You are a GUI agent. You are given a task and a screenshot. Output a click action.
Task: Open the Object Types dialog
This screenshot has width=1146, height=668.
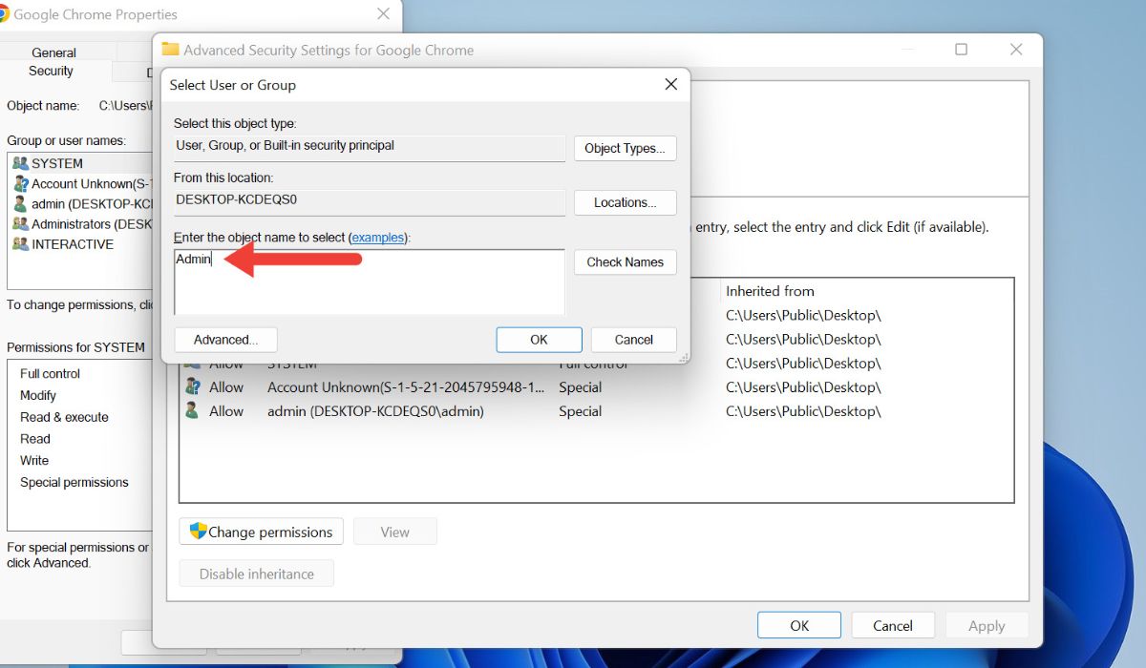tap(625, 148)
